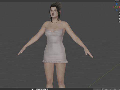
Task: Click the move view hand icon
Action: [x=119, y=15]
